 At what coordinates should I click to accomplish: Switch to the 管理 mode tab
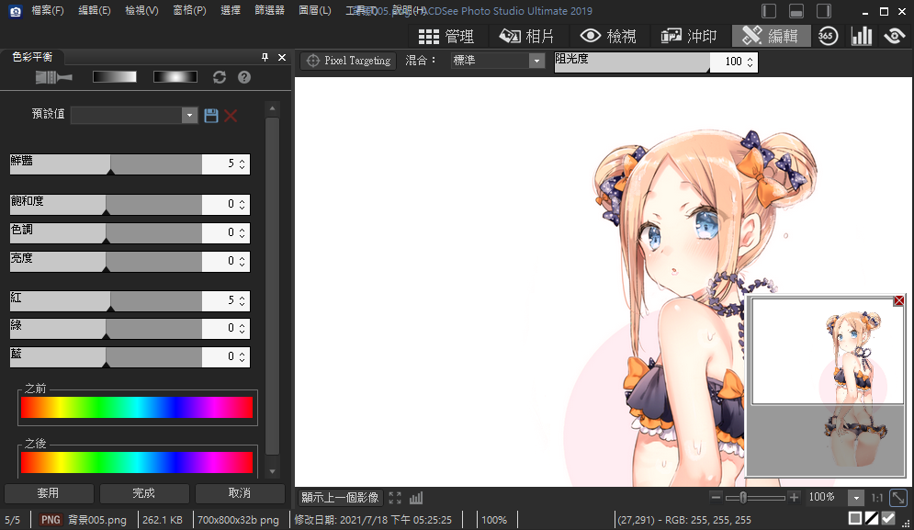coord(446,36)
